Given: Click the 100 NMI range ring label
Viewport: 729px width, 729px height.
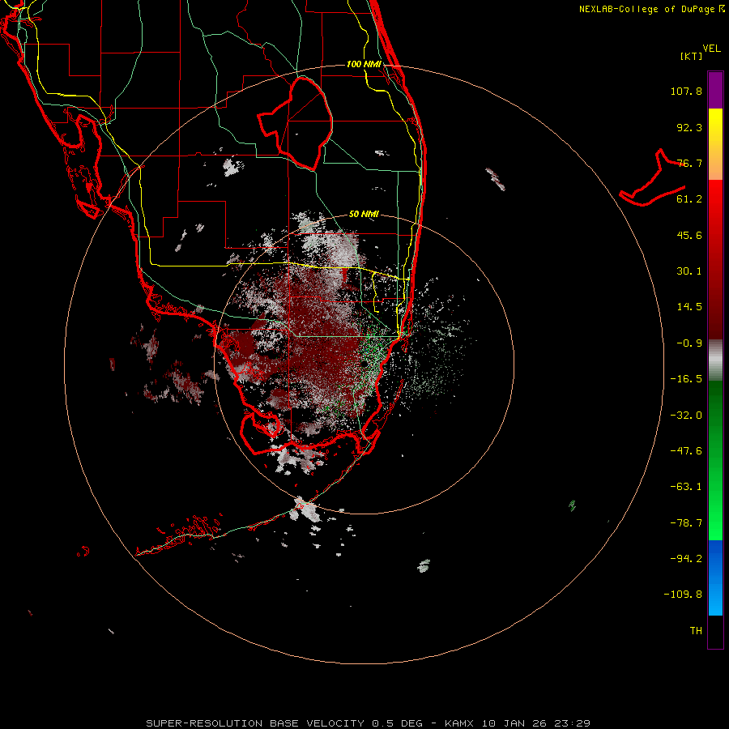Looking at the screenshot, I should [x=364, y=64].
